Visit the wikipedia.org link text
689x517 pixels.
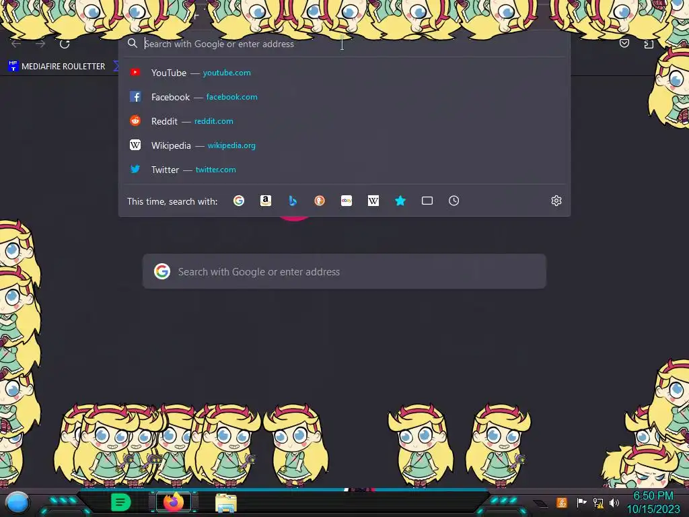tap(231, 145)
